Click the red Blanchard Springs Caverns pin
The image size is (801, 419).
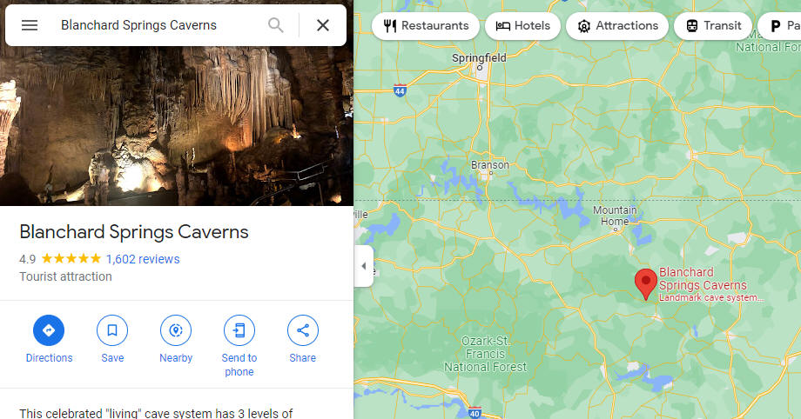pos(646,284)
